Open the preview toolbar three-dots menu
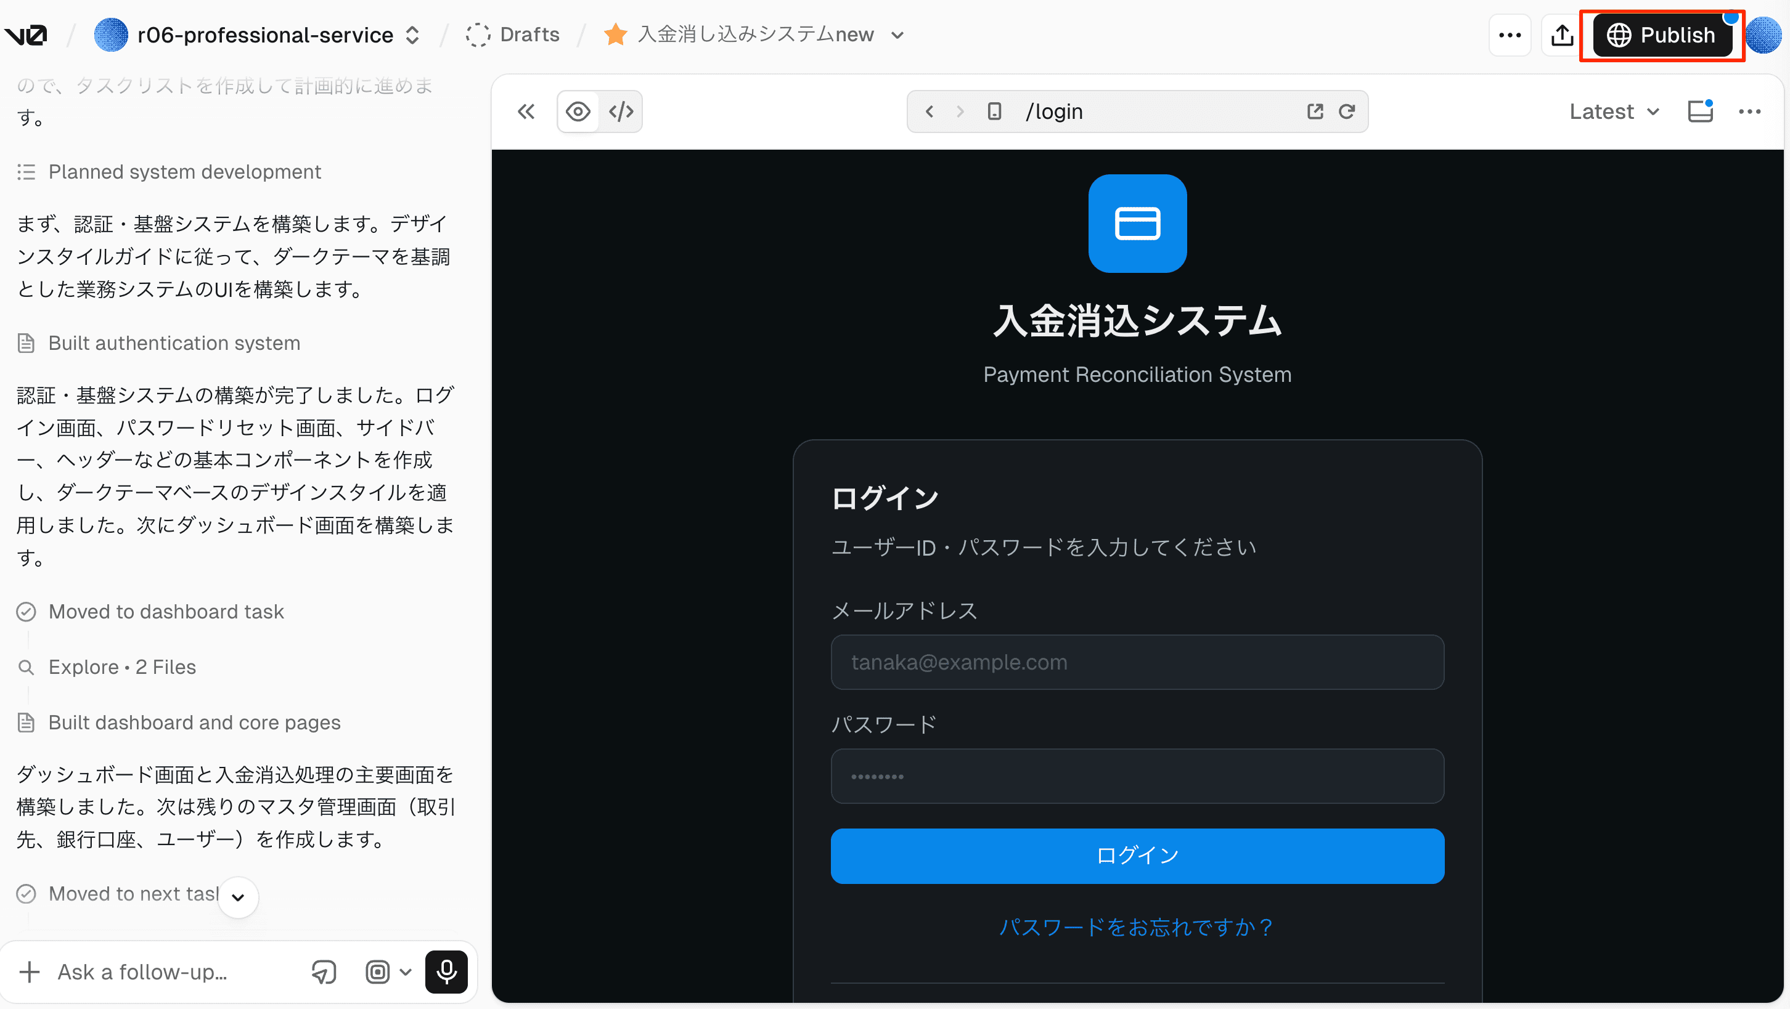The image size is (1790, 1009). pos(1750,111)
